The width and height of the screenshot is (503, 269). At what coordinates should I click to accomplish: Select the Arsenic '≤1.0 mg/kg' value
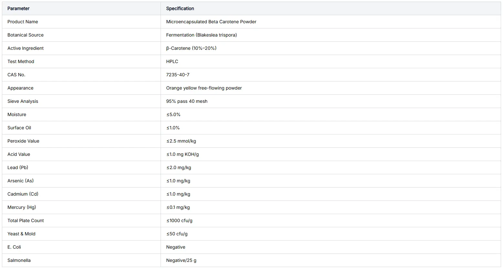point(178,181)
